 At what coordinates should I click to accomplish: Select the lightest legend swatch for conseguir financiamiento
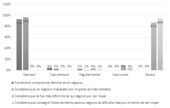pyautogui.click(x=13, y=103)
